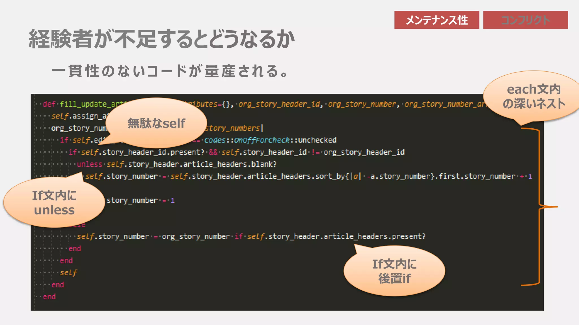Click the slide title 経験者が不足するとどうなるか

(162, 39)
